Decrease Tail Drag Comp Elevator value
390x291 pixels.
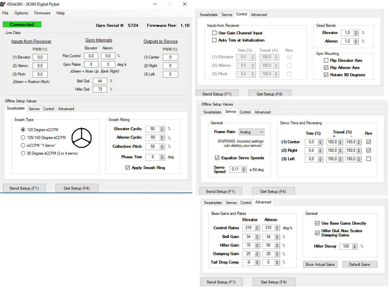coord(257,264)
